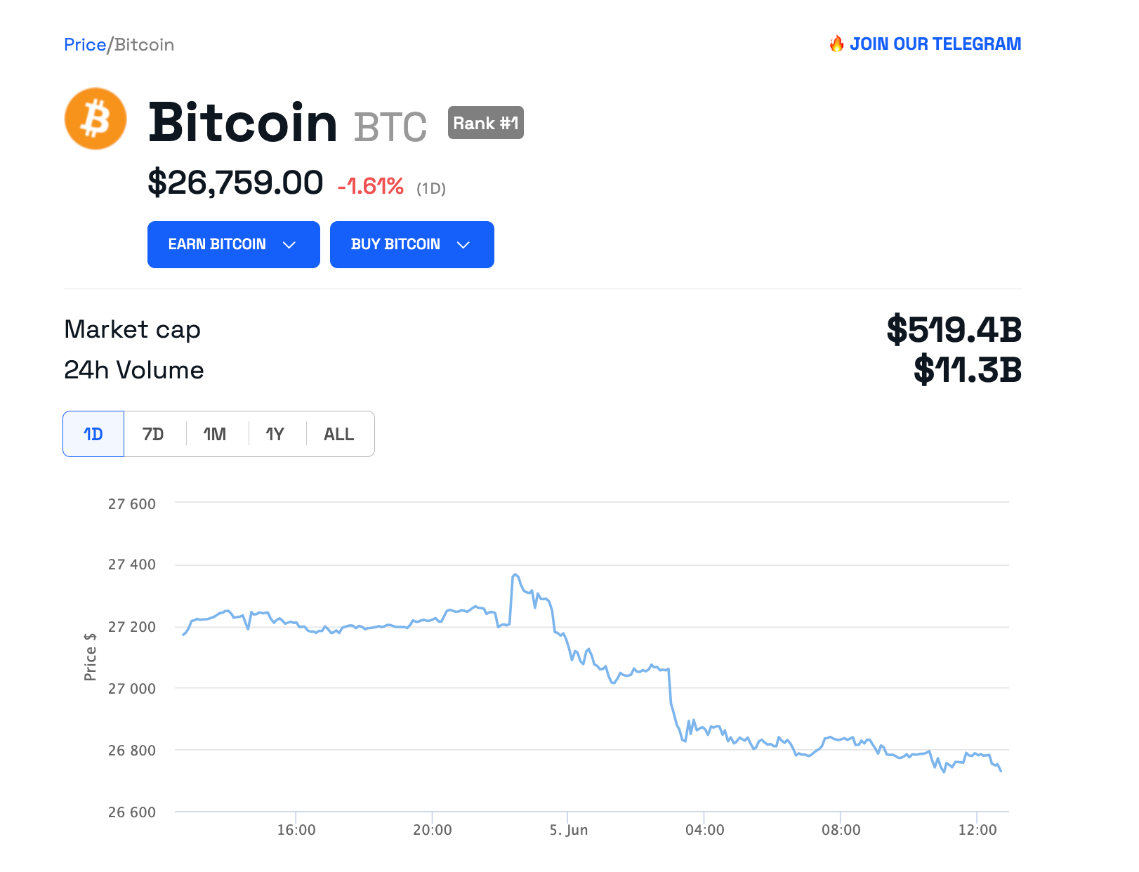Click the BTC ticker symbol
The height and width of the screenshot is (872, 1139).
point(390,127)
